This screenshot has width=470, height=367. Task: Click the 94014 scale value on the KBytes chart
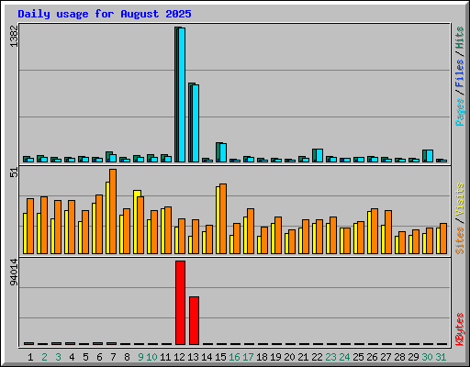click(x=14, y=272)
